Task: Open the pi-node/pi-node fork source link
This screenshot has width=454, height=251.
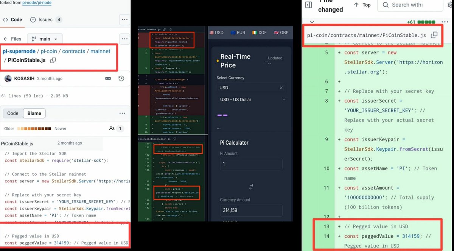Action: [37, 3]
